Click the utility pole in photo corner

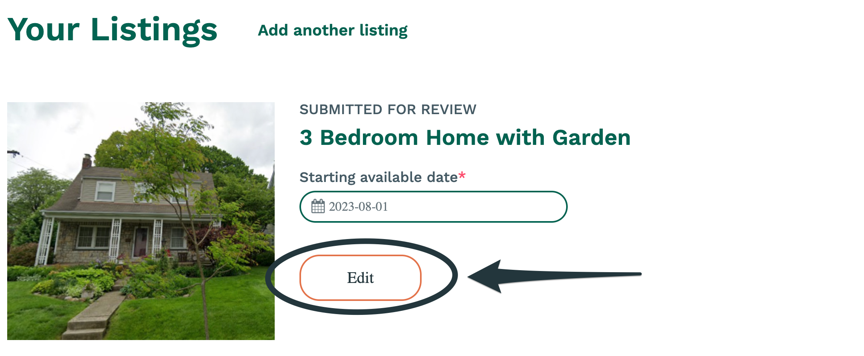(x=12, y=154)
